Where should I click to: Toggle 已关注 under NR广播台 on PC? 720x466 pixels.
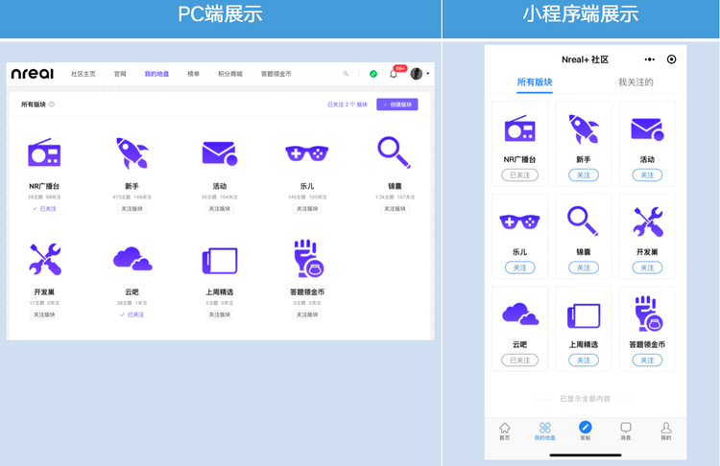tap(44, 209)
